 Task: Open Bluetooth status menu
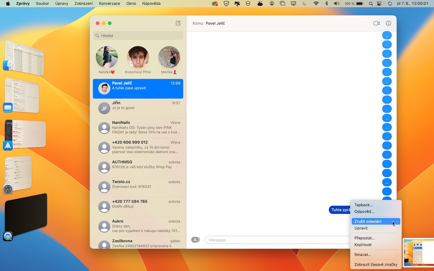pos(326,4)
